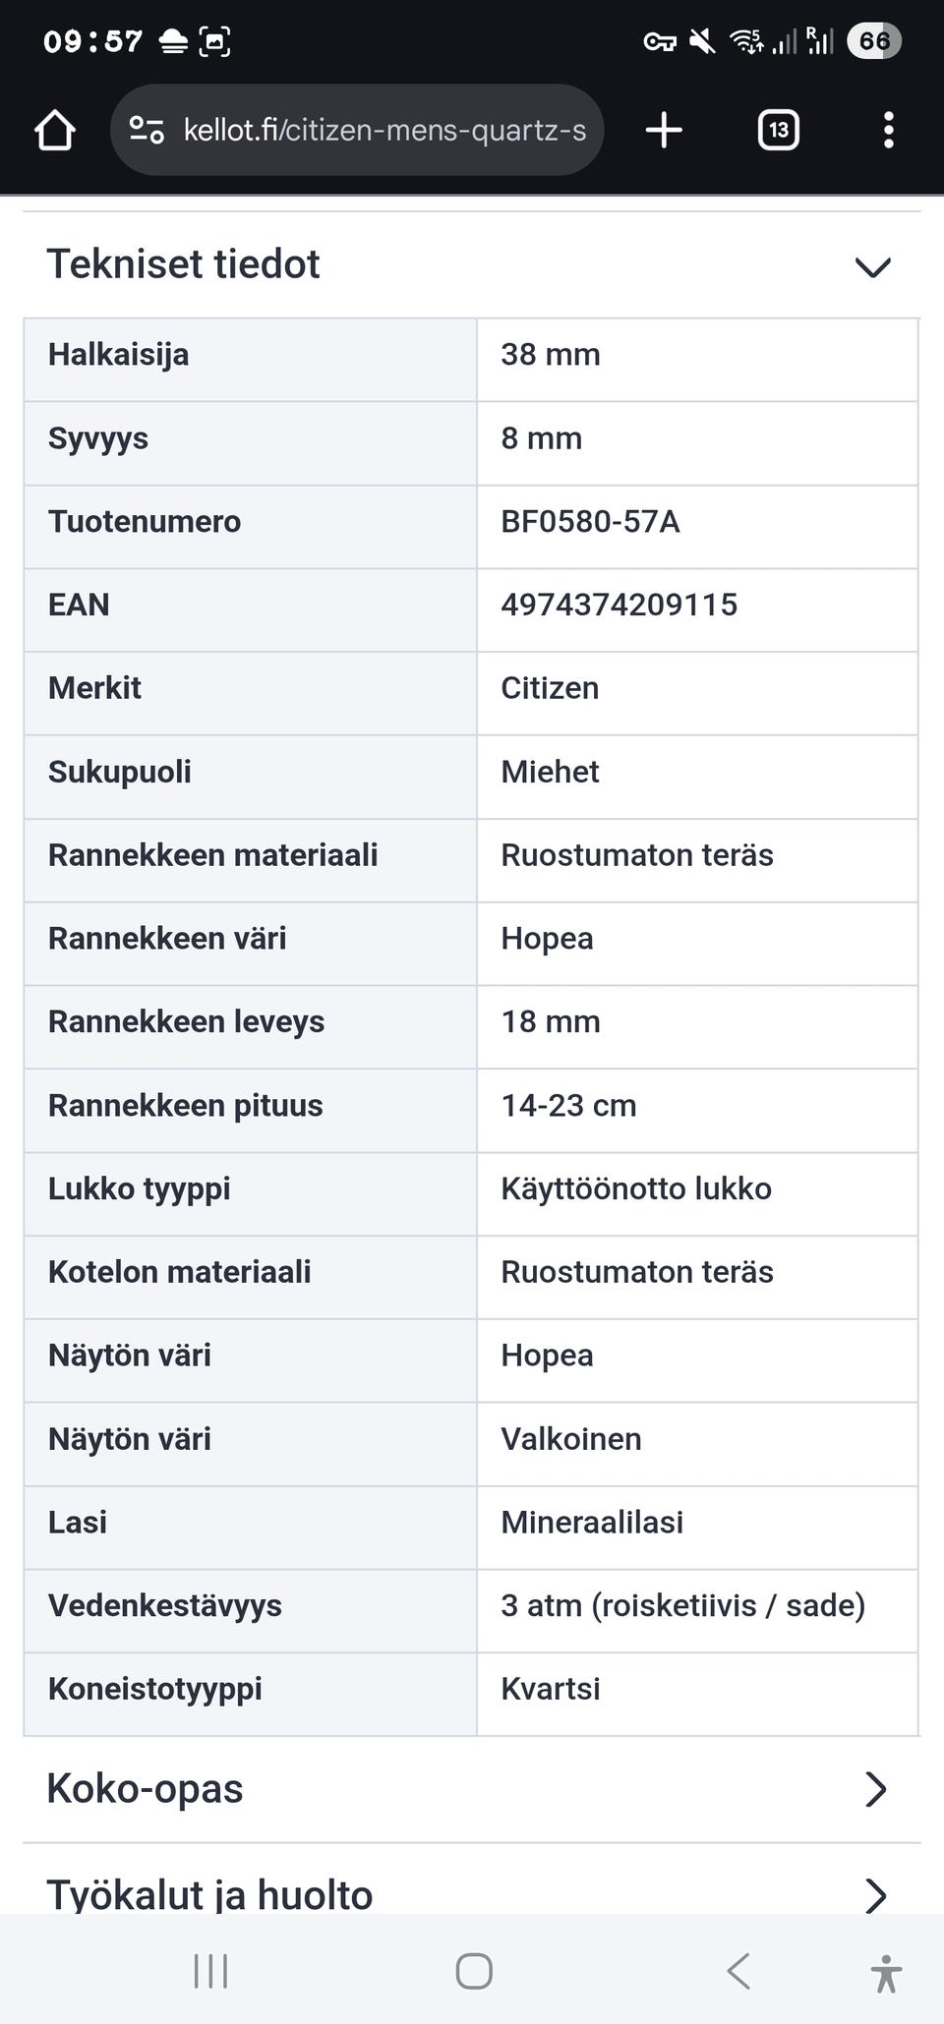Open tab switcher showing 13 tabs
This screenshot has height=2024, width=944.
pyautogui.click(x=778, y=130)
